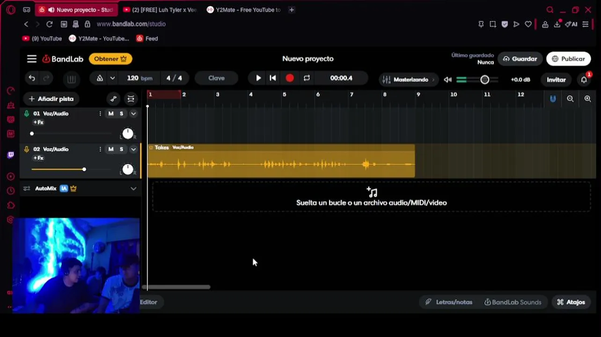Toggle the track list collapse icon
The width and height of the screenshot is (601, 337).
pos(131,99)
